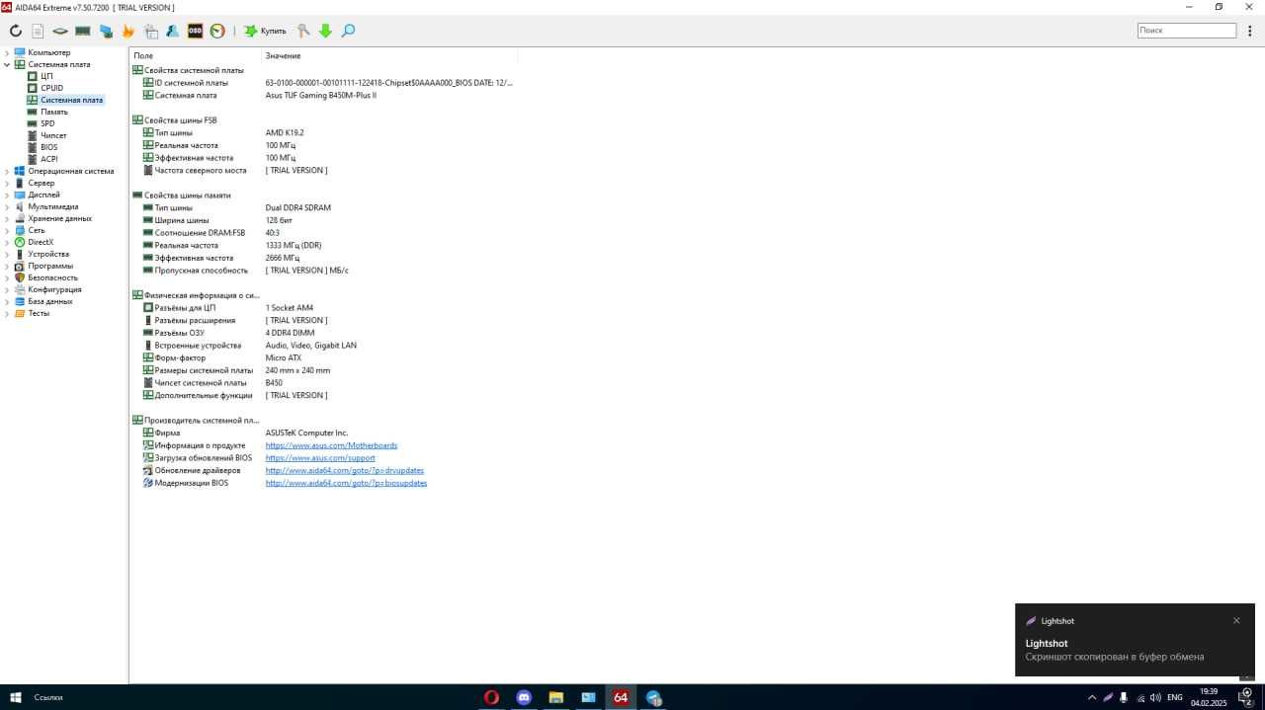
Task: Select the Программы tree item
Action: (50, 266)
